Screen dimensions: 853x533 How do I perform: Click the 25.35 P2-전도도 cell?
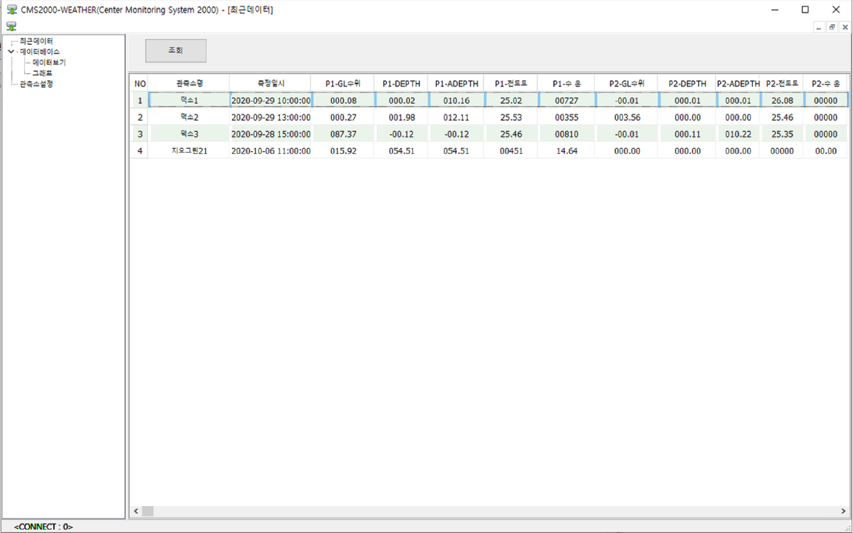[782, 134]
